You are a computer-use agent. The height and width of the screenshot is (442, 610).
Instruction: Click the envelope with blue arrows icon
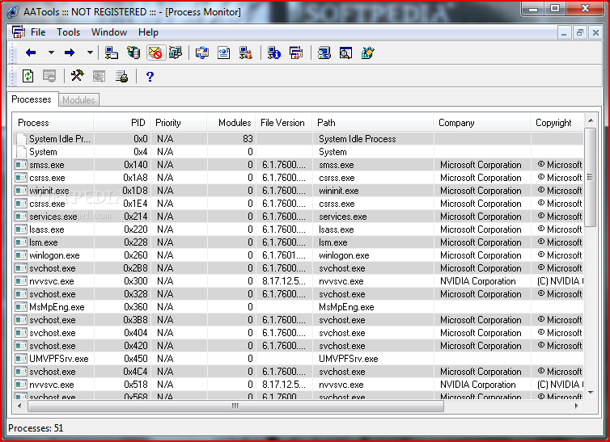(x=202, y=53)
